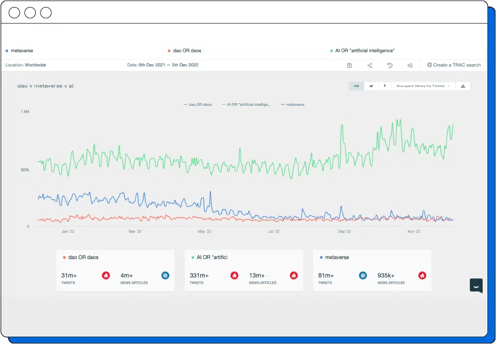Screen dimensions: 496x344
Task: Click the save search icon
Action: 349,65
